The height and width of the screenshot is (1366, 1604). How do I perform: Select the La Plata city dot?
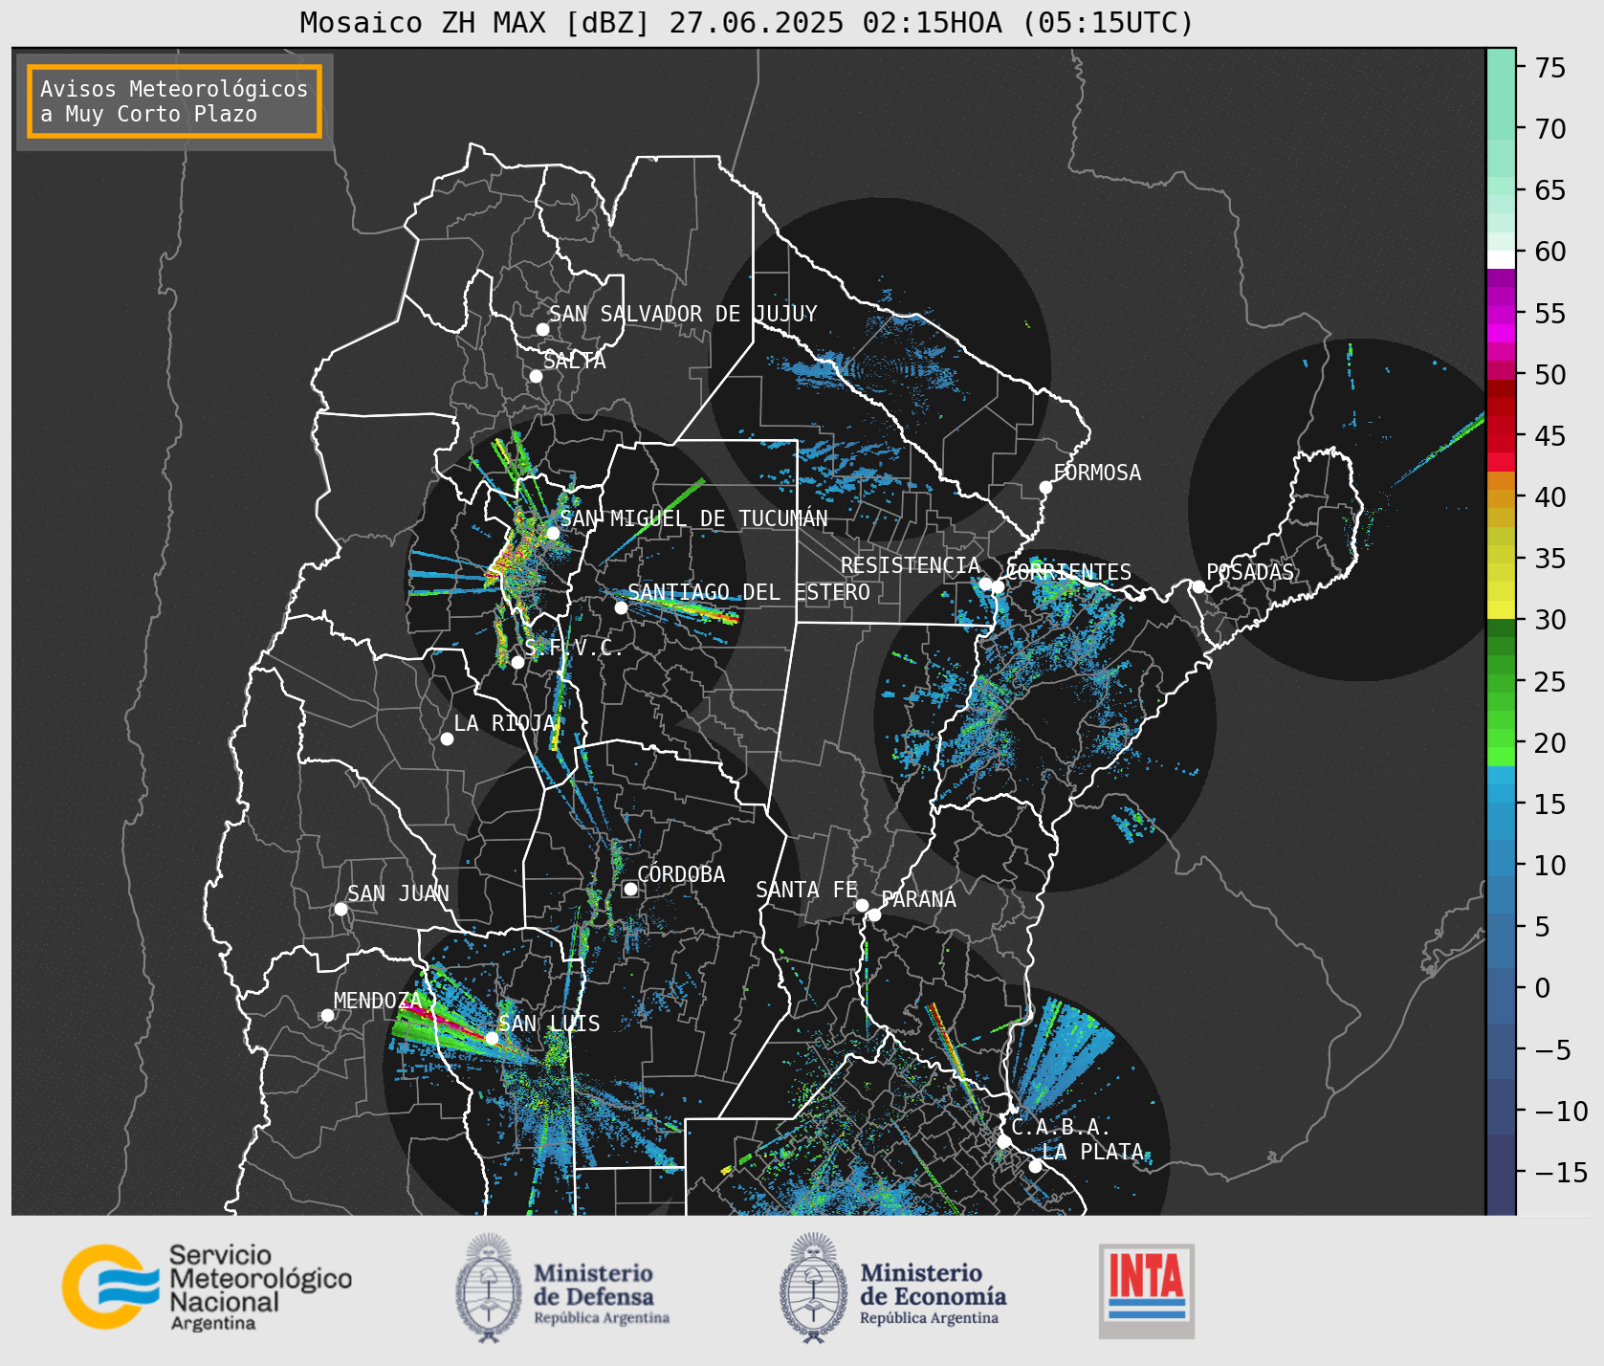coord(1035,1166)
